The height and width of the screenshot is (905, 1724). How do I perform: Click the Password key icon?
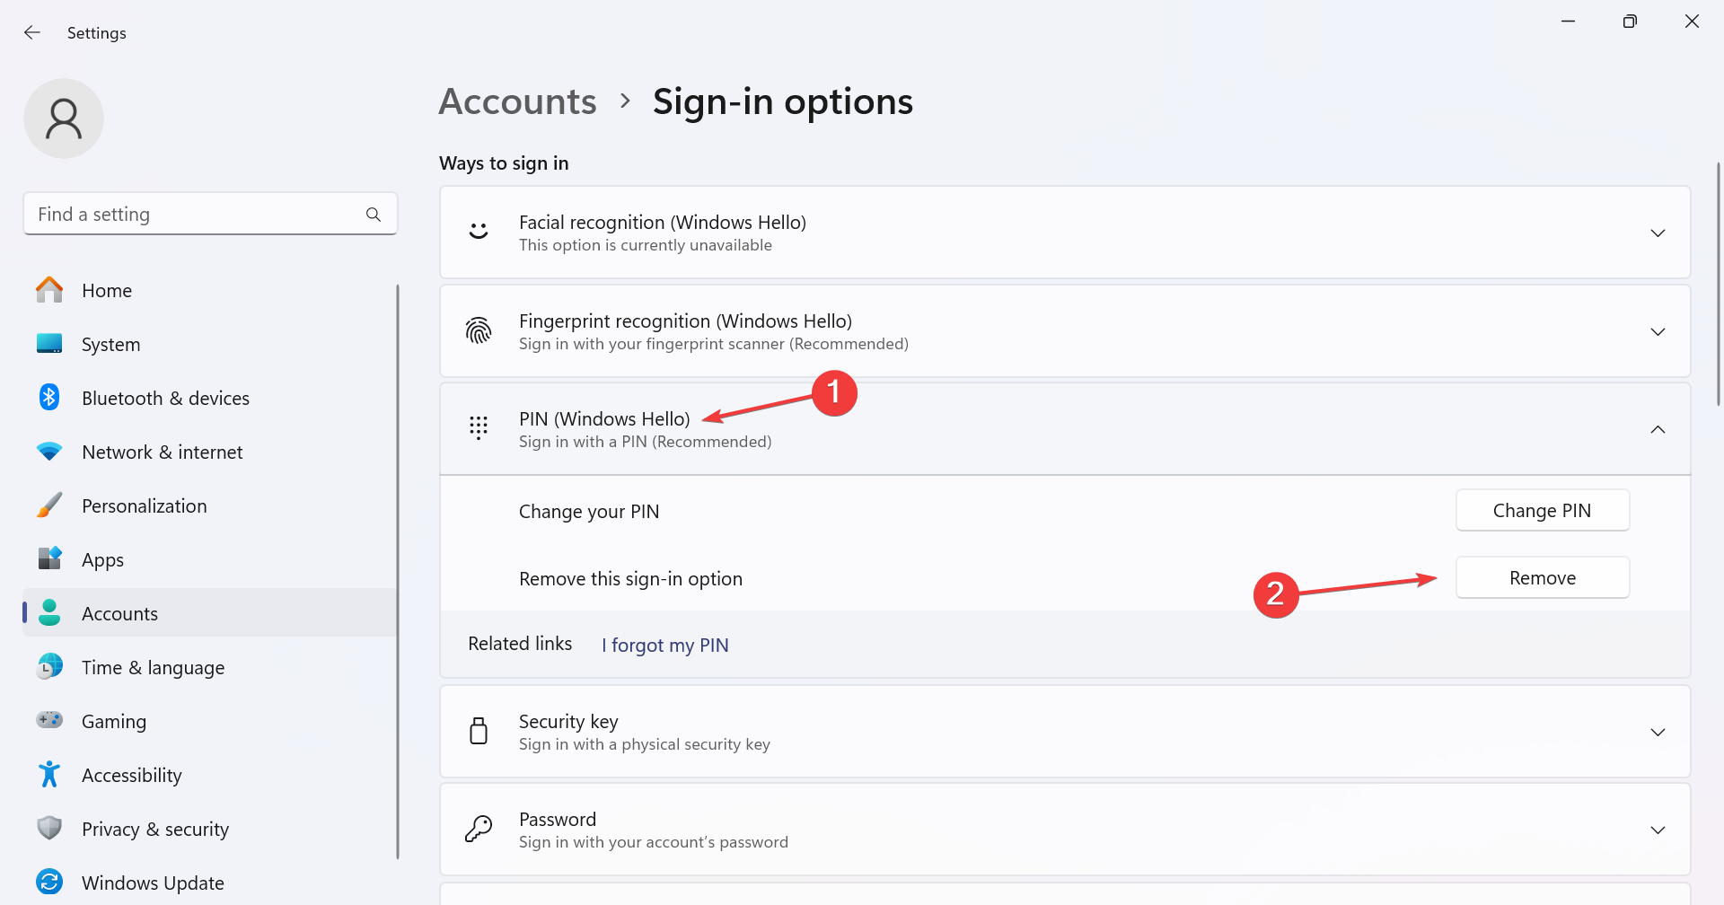479,829
